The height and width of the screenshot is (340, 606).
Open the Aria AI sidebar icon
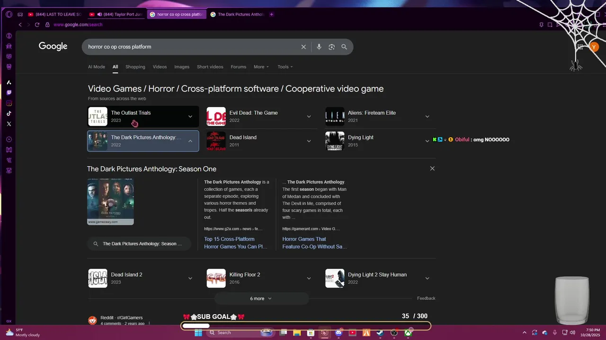coord(9,82)
